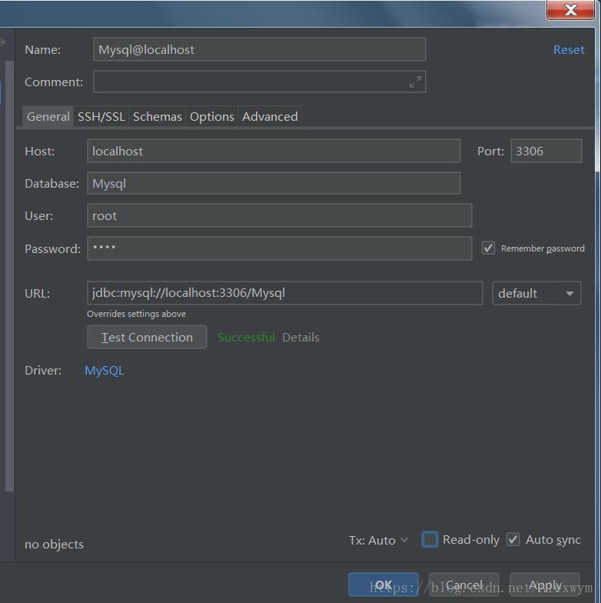
Task: Click the Reset link
Action: pos(569,49)
